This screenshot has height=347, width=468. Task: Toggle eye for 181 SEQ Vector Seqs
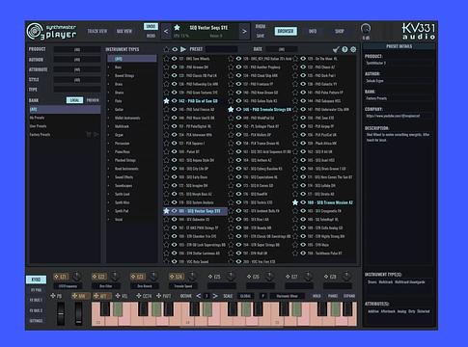[x=175, y=211]
